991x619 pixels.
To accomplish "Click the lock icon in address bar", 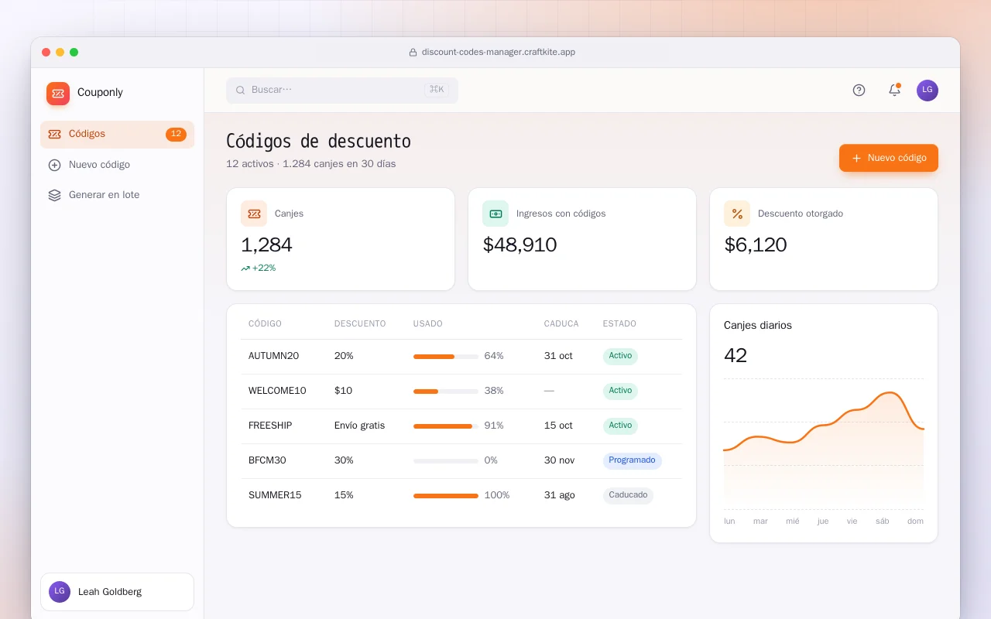I will 413,53.
